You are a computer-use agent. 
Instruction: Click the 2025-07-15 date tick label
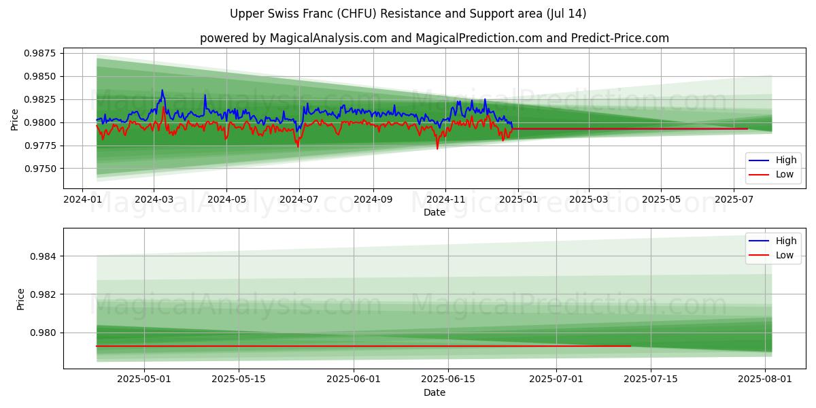[x=651, y=380]
